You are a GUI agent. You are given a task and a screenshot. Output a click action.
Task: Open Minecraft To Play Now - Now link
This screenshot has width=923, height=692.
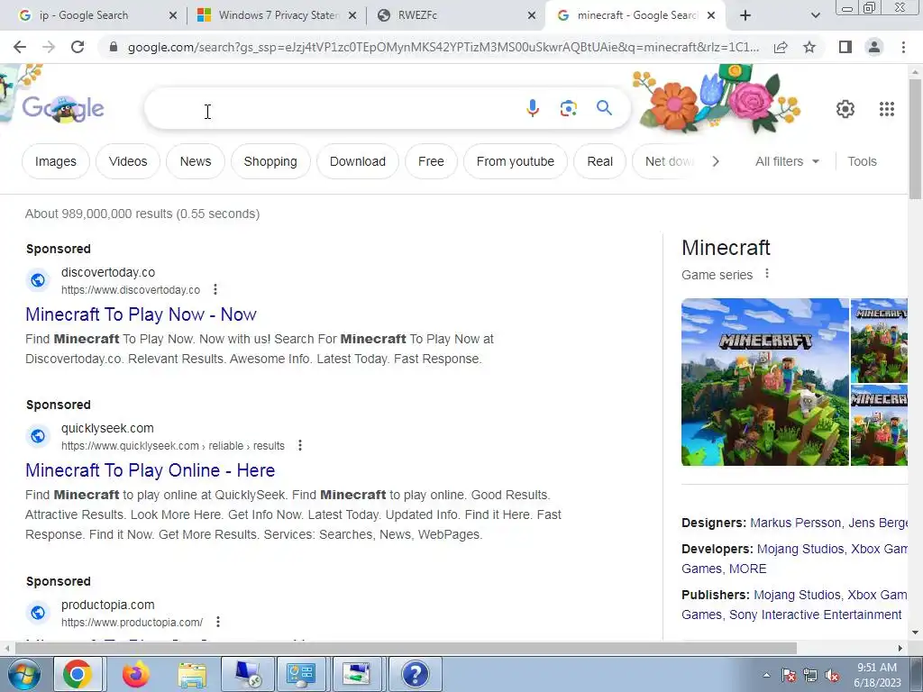(x=141, y=314)
